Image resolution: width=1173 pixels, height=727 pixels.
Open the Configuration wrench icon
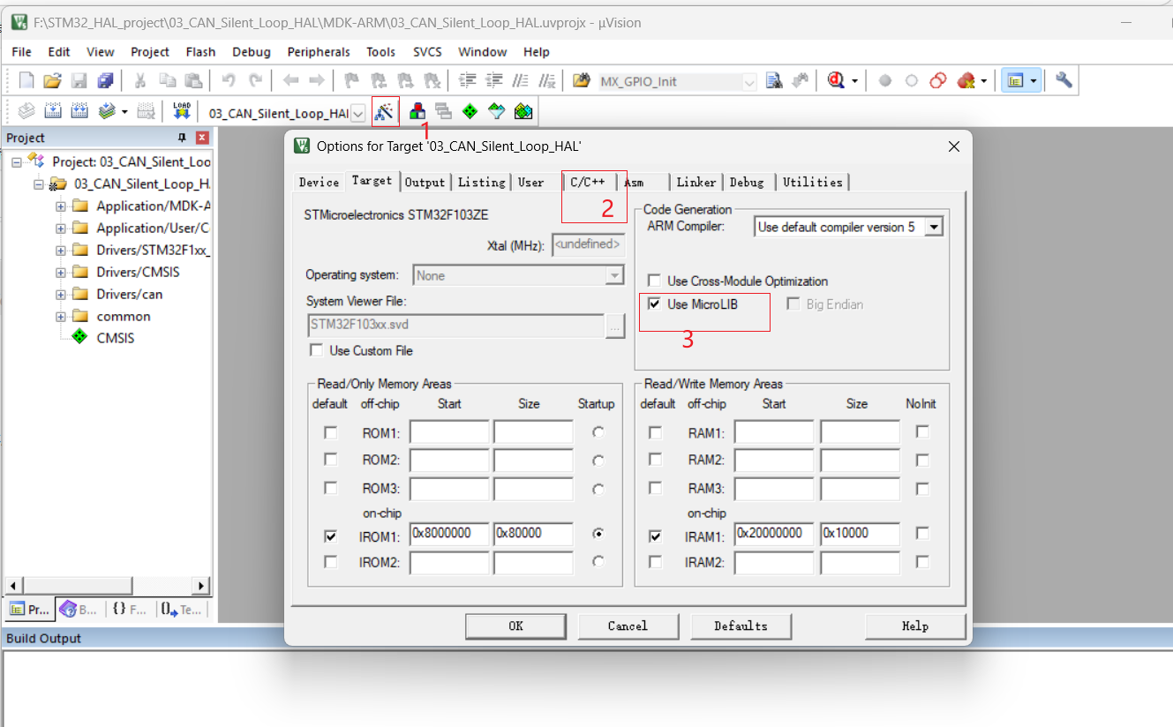click(x=1064, y=80)
